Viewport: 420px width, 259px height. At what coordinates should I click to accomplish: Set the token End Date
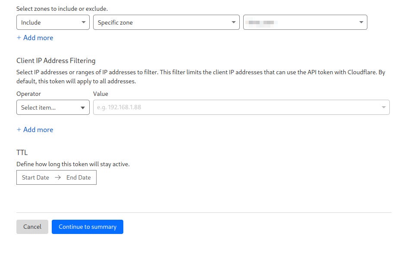pyautogui.click(x=78, y=177)
